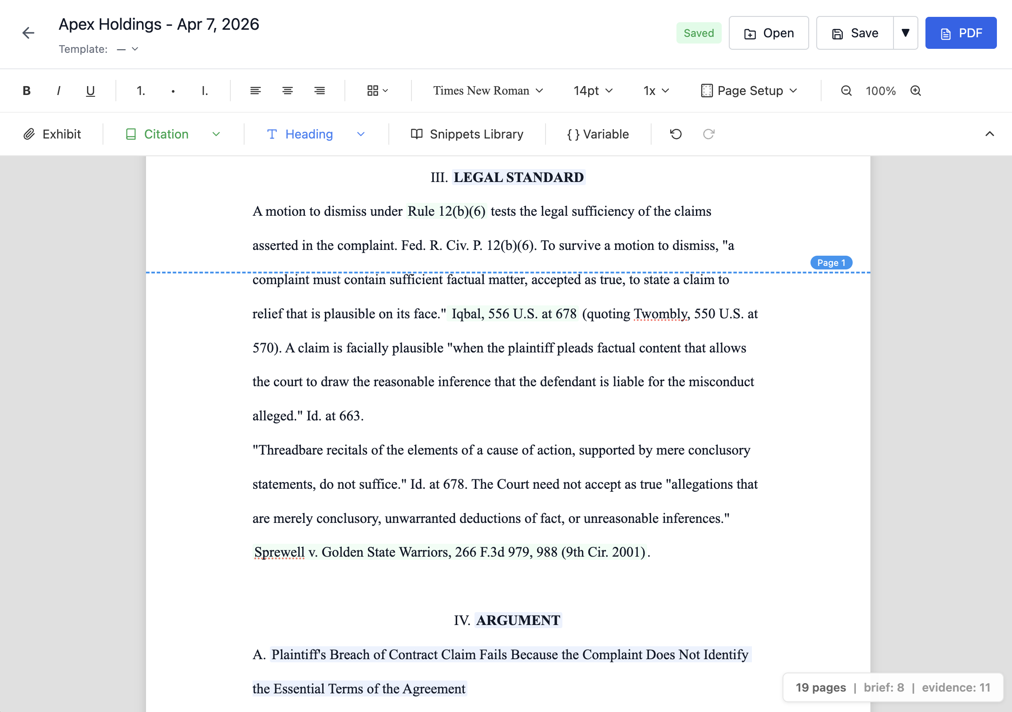Insert a Variable into the document

coord(597,134)
